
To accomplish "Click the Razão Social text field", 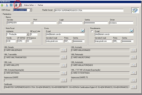I will pos(89,10).
